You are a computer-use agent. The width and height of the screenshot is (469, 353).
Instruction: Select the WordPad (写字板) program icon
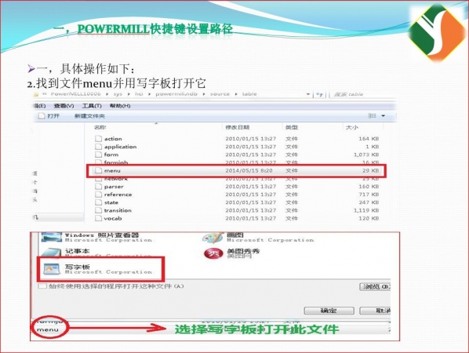(x=52, y=269)
